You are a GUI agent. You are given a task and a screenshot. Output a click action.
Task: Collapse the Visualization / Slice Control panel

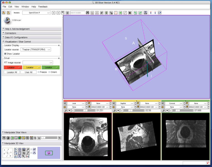point(32,42)
